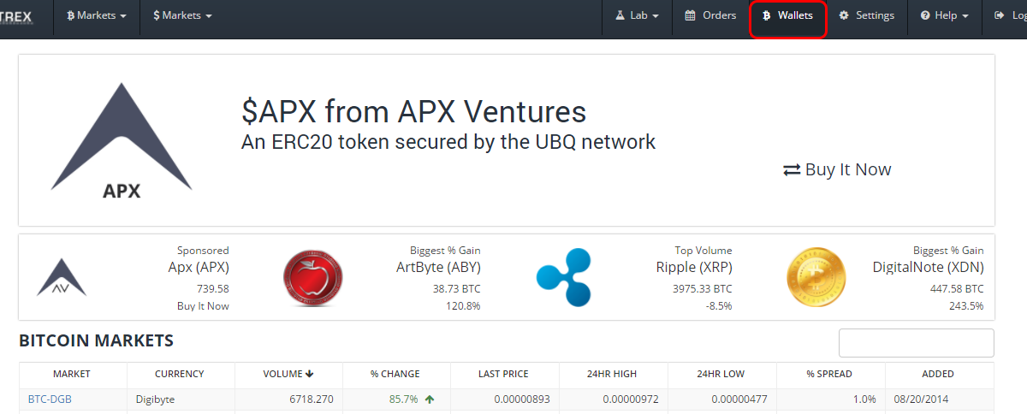Click the exchange arrows icon beside Buy It Now
Viewport: 1027px width, 414px height.
pyautogui.click(x=792, y=170)
